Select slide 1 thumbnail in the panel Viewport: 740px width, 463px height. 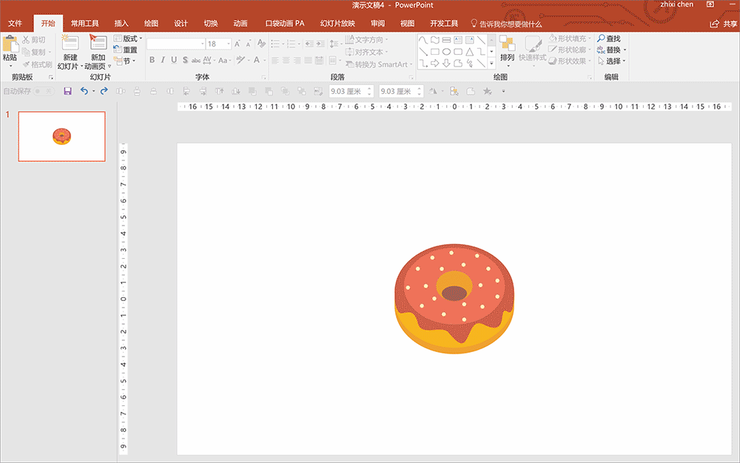61,136
